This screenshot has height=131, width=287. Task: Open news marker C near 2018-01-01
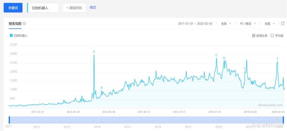(216, 55)
